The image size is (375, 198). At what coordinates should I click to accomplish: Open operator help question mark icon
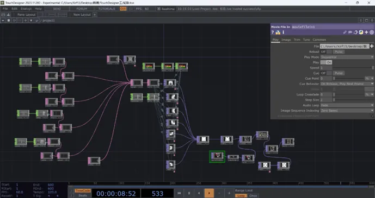273,32
